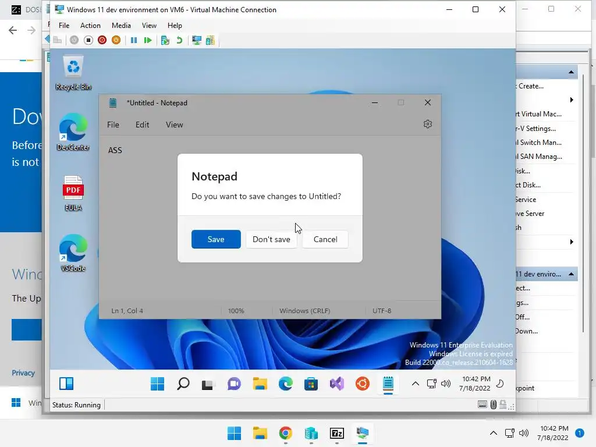Open Microsoft Store on guest taskbar
596x447 pixels.
pyautogui.click(x=311, y=384)
